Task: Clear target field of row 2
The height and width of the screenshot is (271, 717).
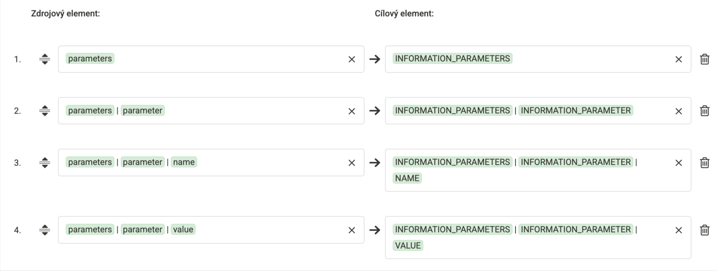Action: pyautogui.click(x=679, y=111)
